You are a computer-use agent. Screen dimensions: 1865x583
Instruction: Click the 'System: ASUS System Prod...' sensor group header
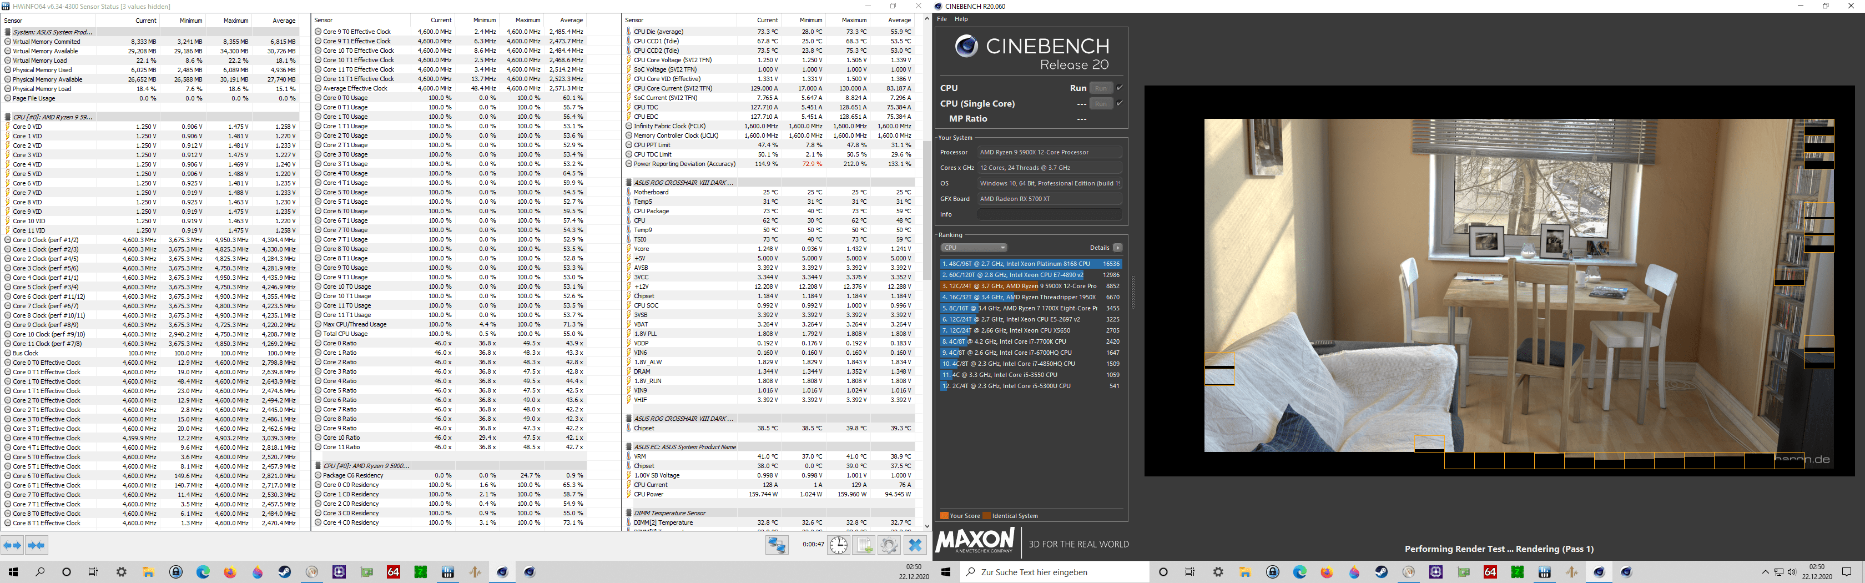coord(152,32)
